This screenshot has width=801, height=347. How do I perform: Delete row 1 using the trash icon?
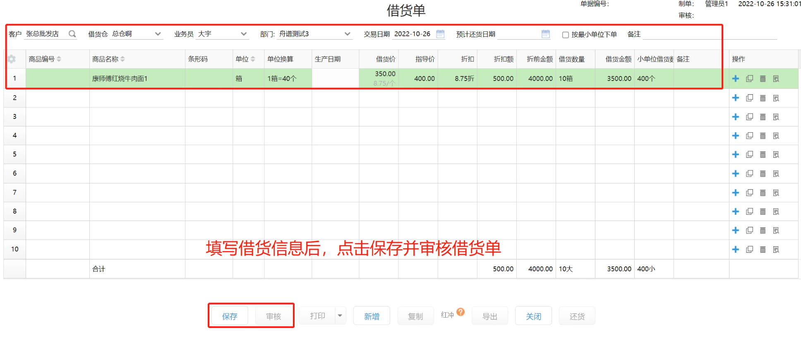[x=763, y=78]
